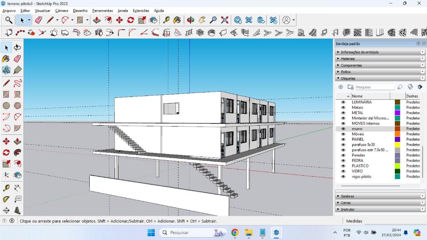Click the add tag plus icon
This screenshot has height=240, width=427.
(x=341, y=87)
